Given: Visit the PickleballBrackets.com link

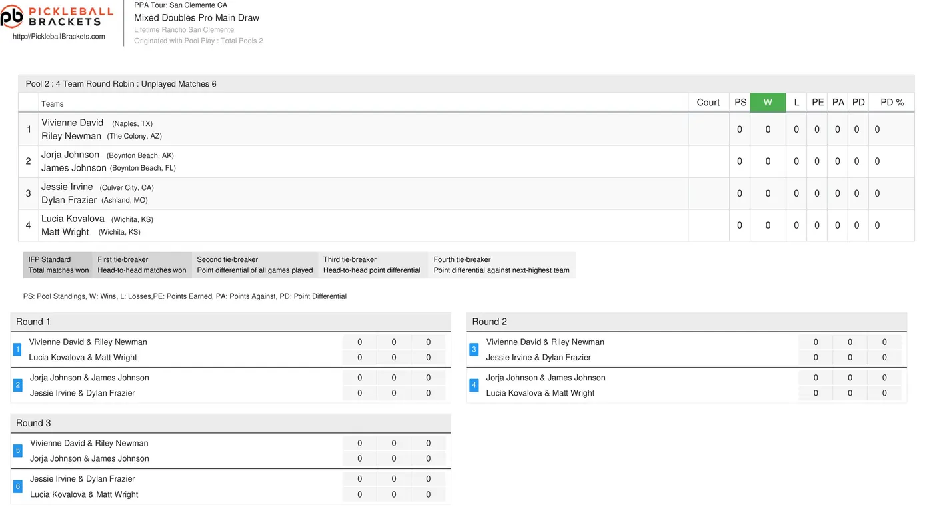Looking at the screenshot, I should [x=59, y=37].
